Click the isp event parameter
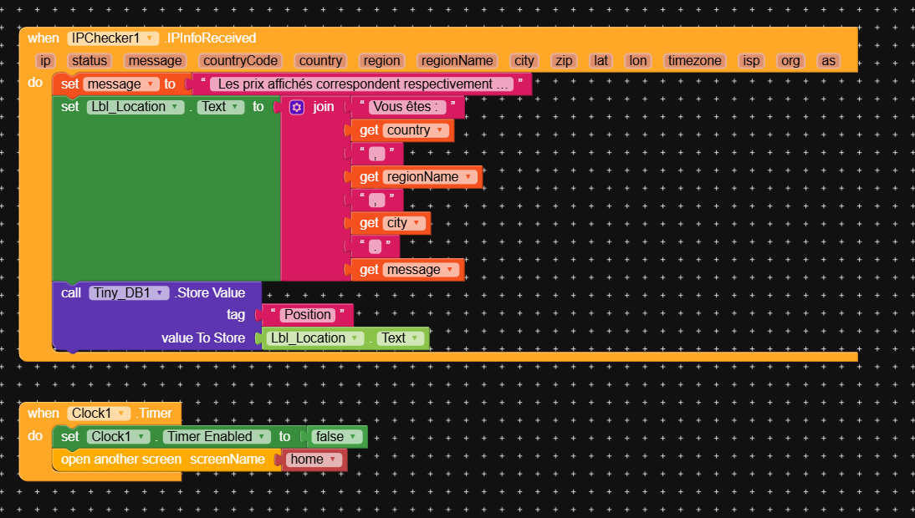 coord(751,61)
